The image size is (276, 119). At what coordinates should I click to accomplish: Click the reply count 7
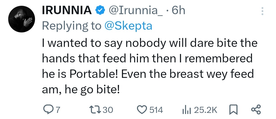57,110
